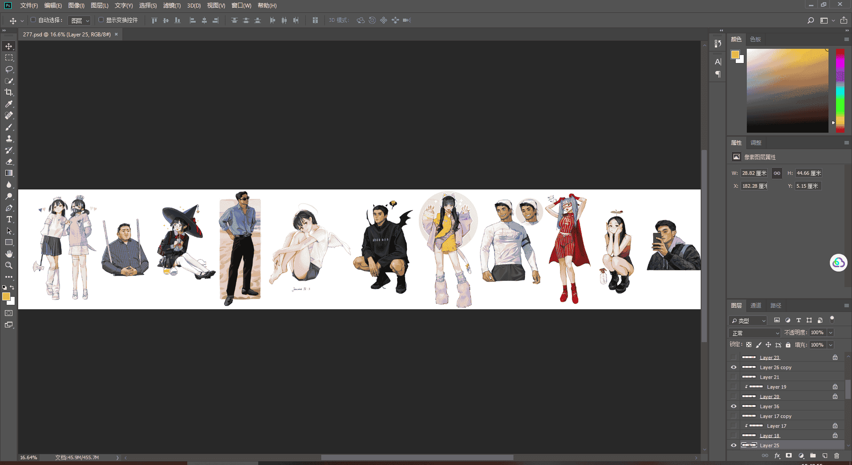Open the layer filter type dropdown

748,320
